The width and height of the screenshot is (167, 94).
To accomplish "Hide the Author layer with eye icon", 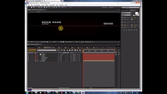I will pos(28,56).
